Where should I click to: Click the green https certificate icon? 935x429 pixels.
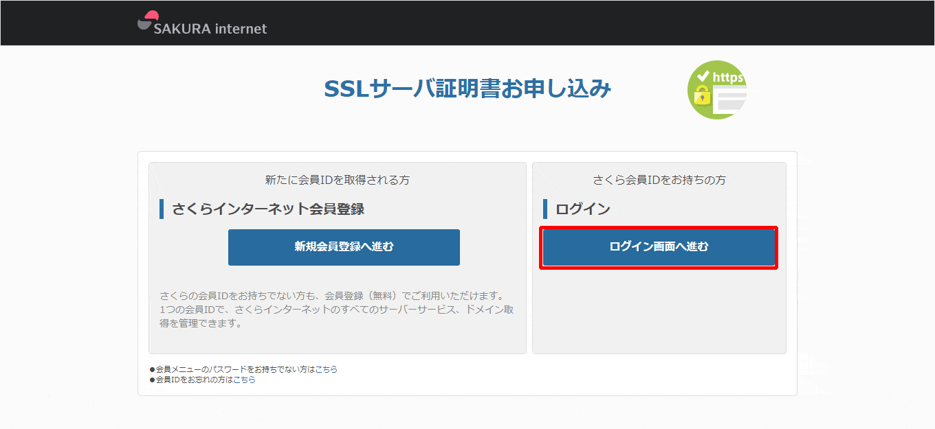pyautogui.click(x=717, y=90)
